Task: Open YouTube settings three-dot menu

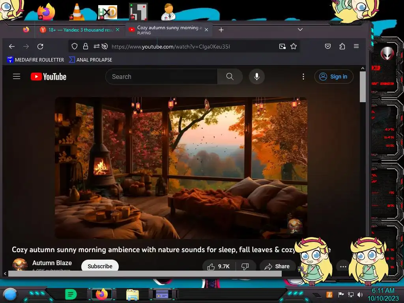Action: [303, 77]
